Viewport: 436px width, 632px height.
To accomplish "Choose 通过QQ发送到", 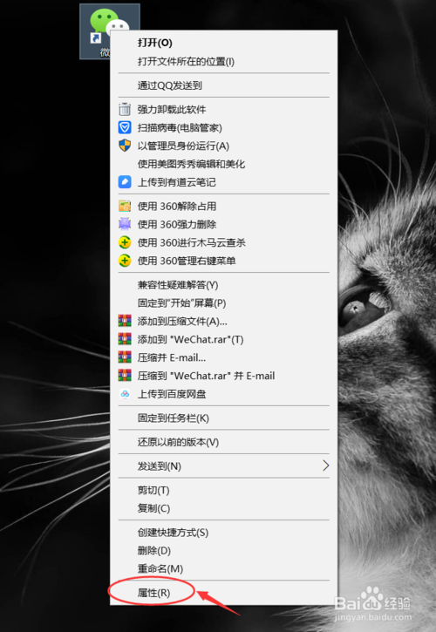I will coord(223,85).
